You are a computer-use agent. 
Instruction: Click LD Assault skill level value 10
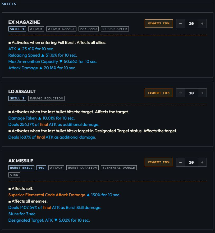191,93
